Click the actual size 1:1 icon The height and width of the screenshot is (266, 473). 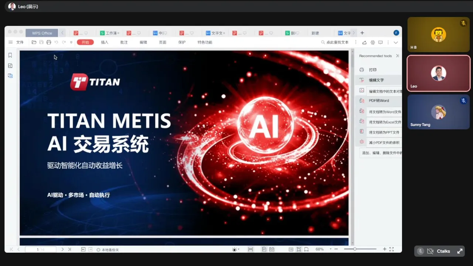(x=291, y=249)
